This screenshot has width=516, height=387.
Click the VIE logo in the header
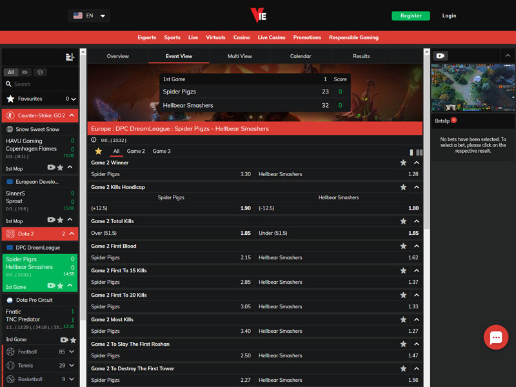click(259, 15)
